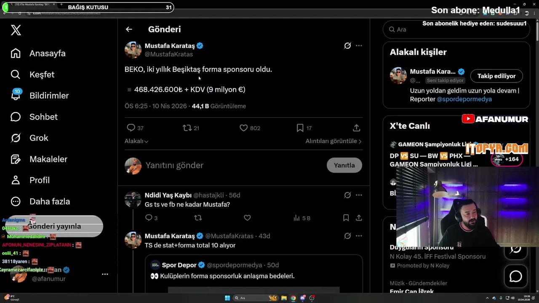
Task: Repost Ndidi Yaş Kaybı comment
Action: point(198,218)
